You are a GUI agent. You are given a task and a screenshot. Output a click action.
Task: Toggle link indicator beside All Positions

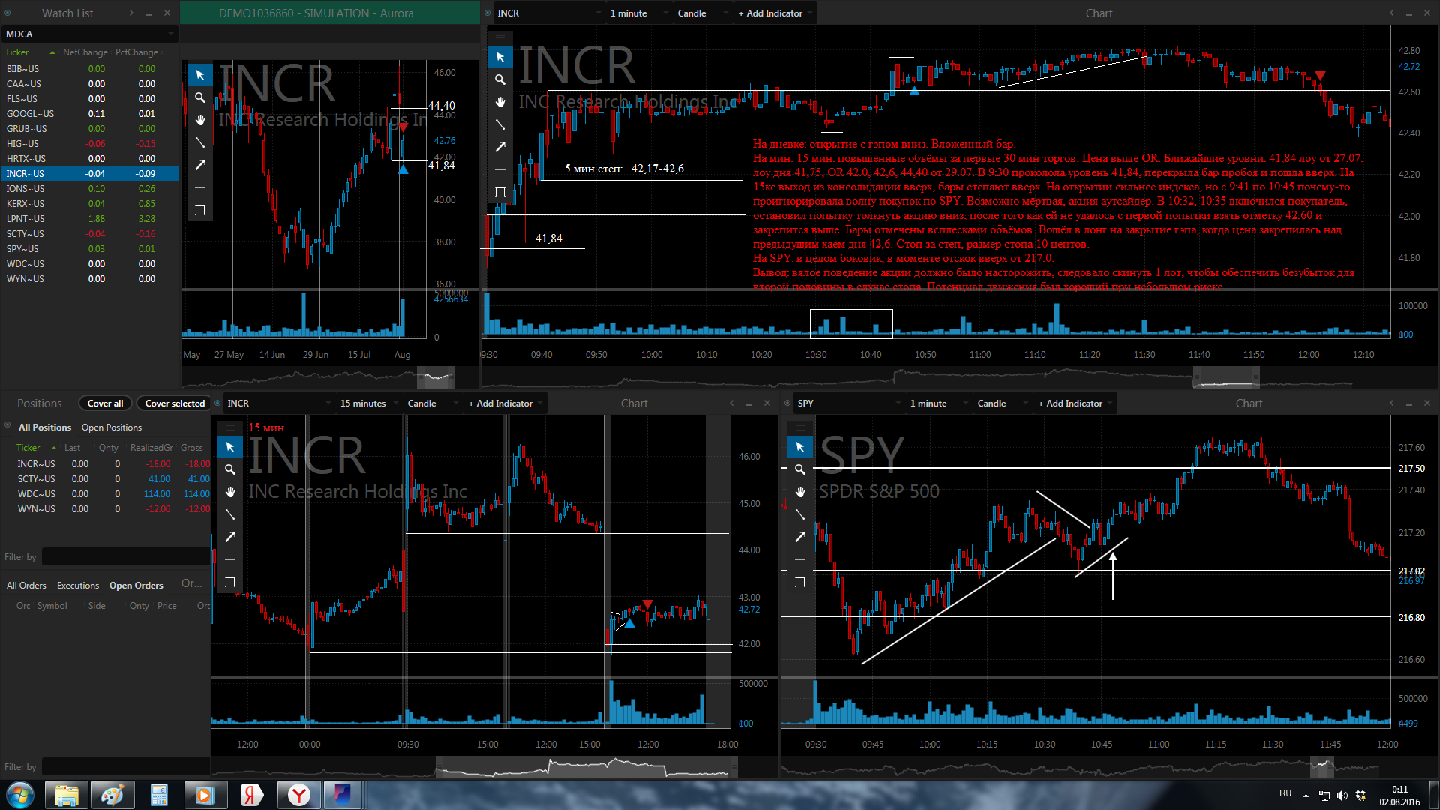coord(7,425)
